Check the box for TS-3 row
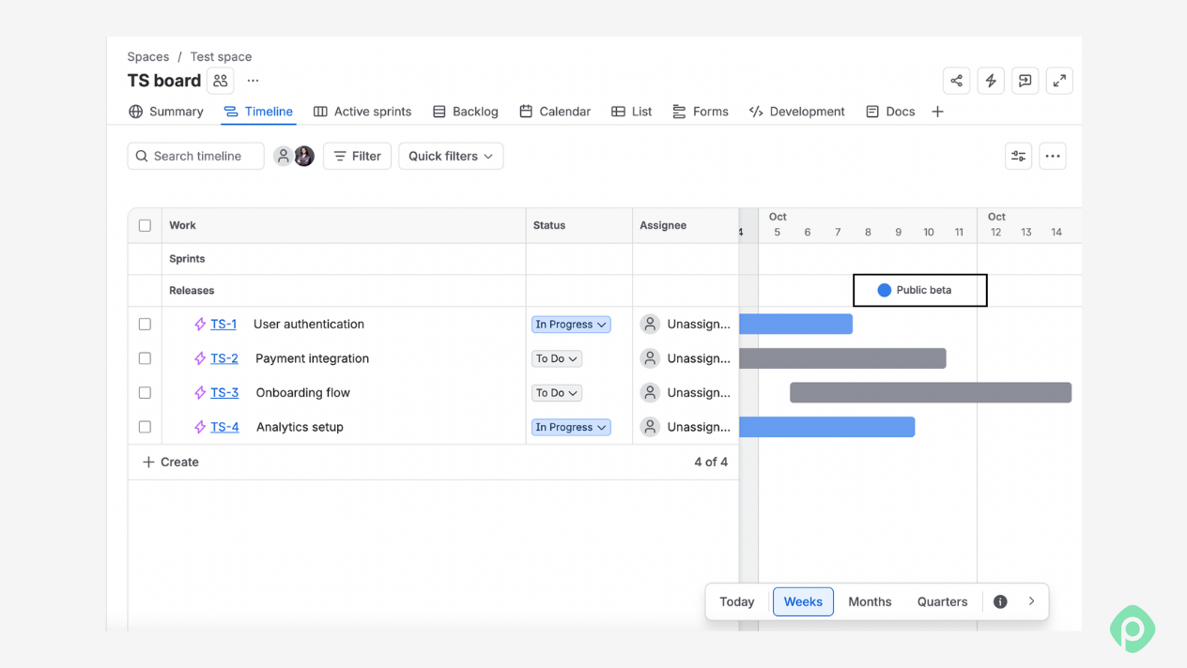The width and height of the screenshot is (1187, 668). pyautogui.click(x=145, y=392)
